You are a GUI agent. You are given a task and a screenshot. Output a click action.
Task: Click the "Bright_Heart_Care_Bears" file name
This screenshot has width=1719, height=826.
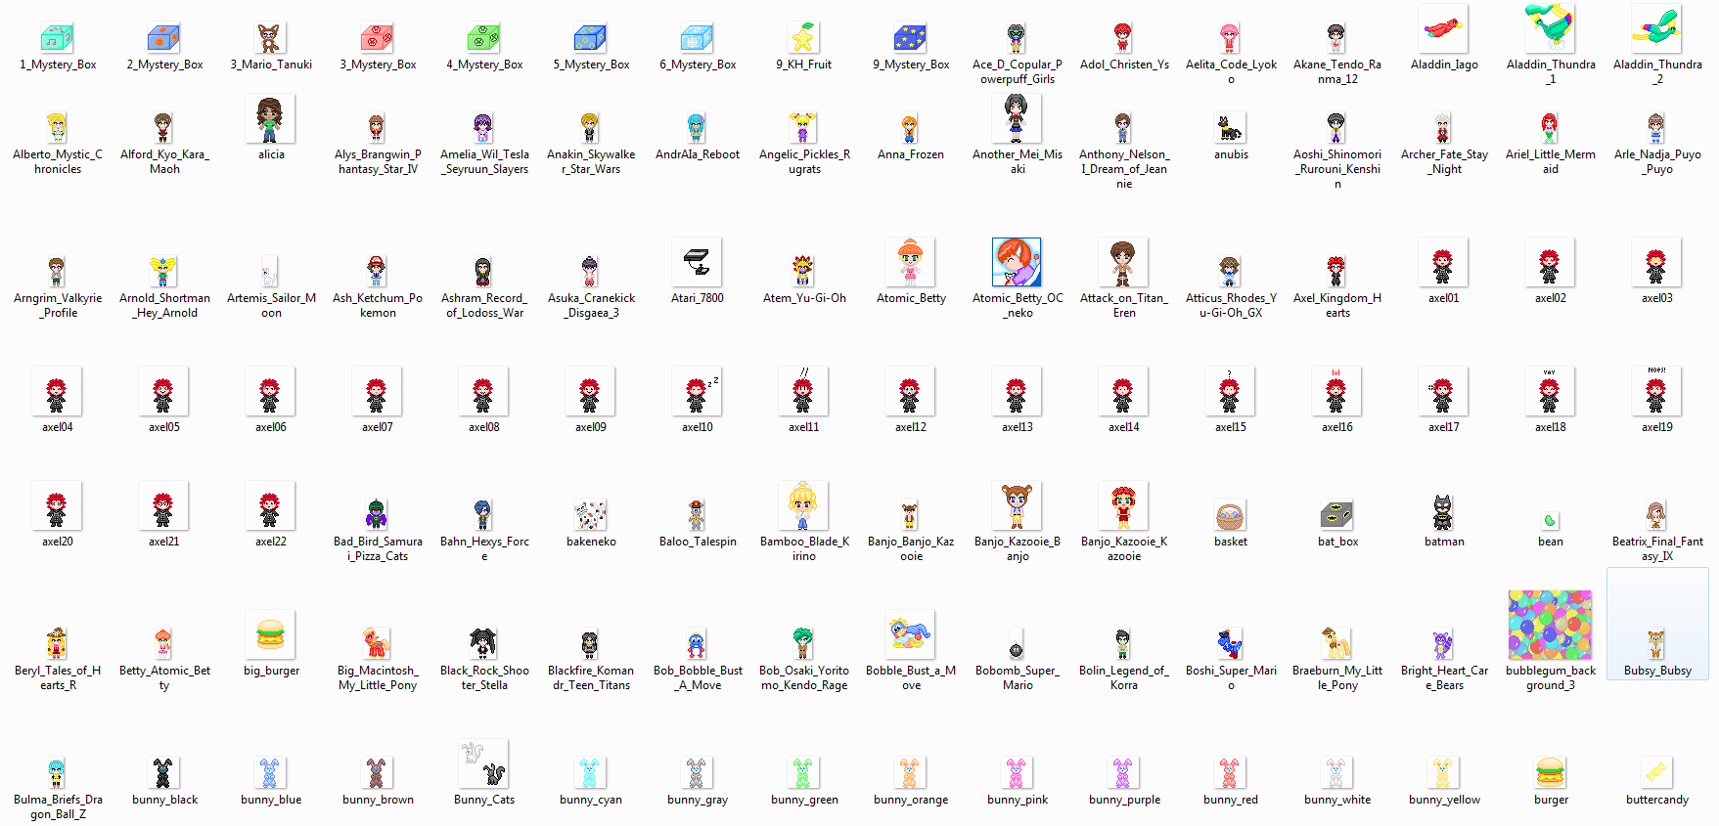(x=1444, y=677)
